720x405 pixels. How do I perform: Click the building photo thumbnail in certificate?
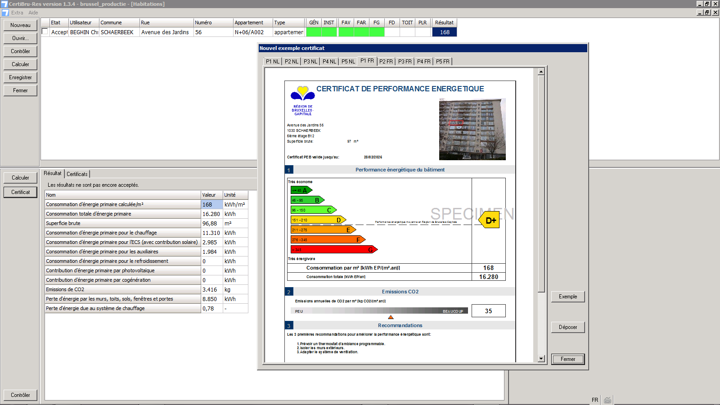pos(472,129)
